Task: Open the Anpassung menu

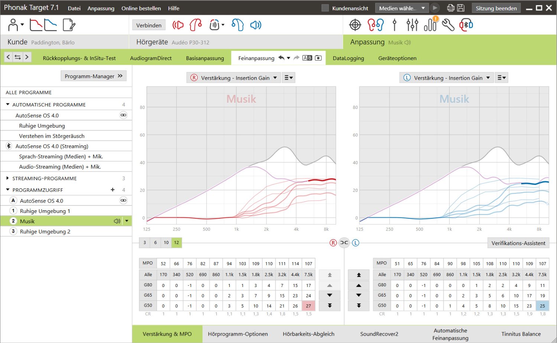Action: [x=101, y=8]
